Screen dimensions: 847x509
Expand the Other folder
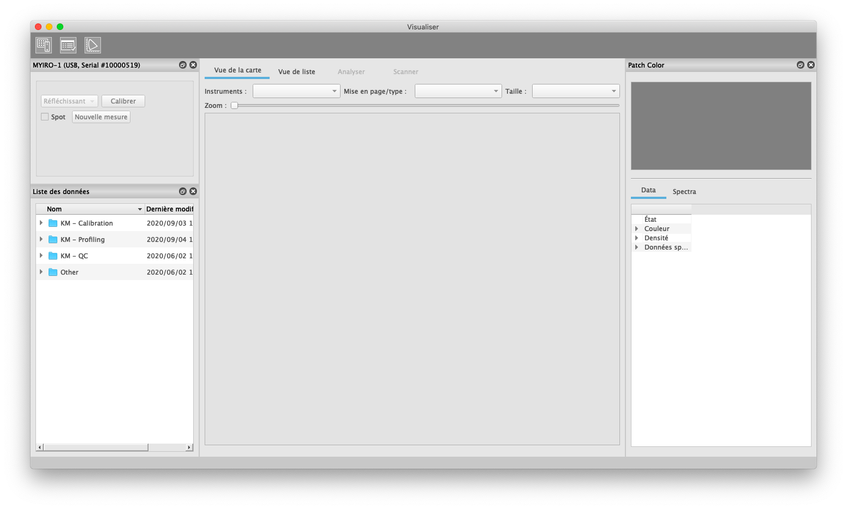[41, 272]
